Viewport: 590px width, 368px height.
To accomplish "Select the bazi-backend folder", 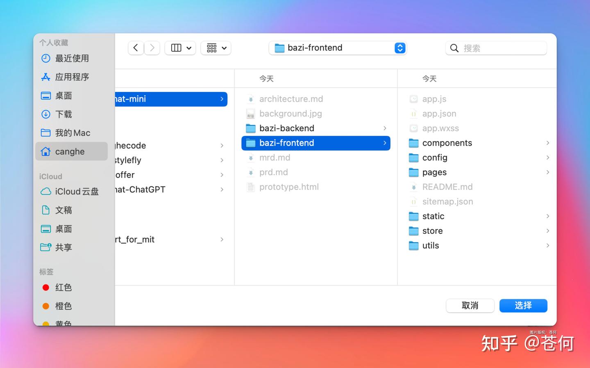I will 286,128.
